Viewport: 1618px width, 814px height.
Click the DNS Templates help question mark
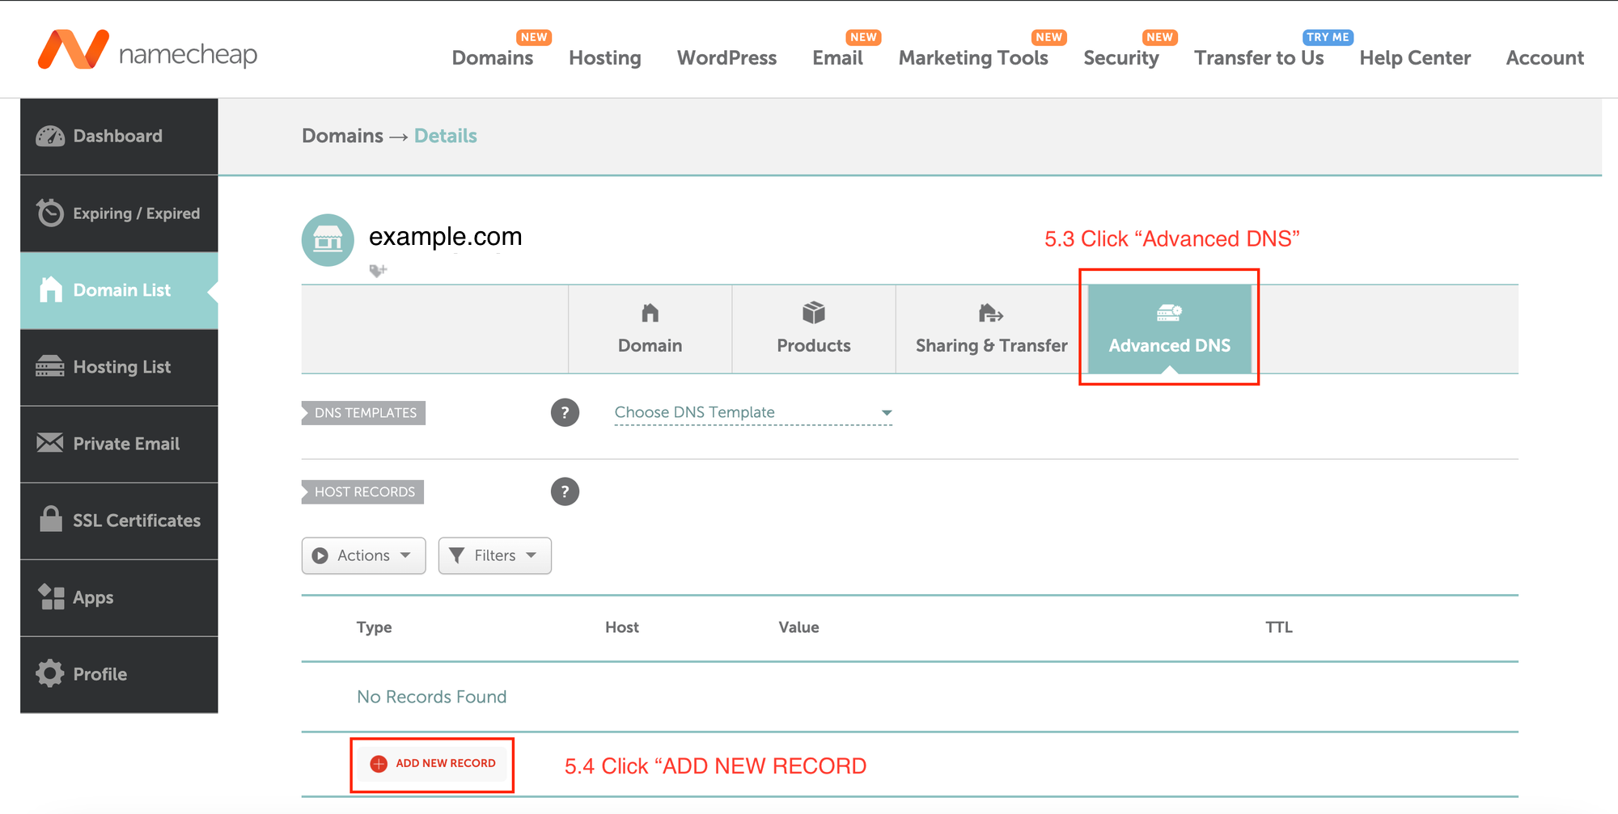[x=565, y=413]
